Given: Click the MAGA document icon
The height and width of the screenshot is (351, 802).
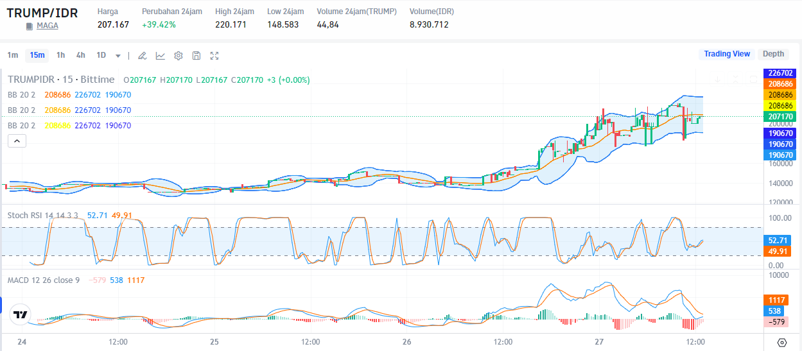Looking at the screenshot, I should 29,26.
